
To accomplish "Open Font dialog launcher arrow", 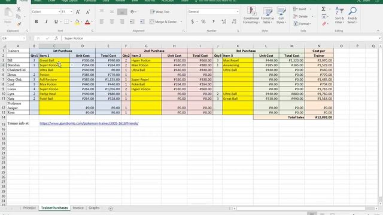I will pyautogui.click(x=92, y=31).
